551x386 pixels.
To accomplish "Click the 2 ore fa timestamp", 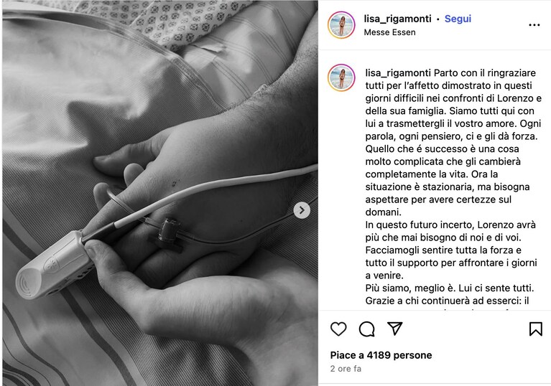I will 346,369.
